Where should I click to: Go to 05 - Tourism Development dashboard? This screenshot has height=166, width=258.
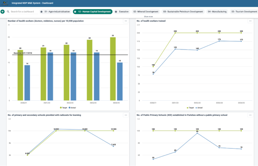pos(244,11)
